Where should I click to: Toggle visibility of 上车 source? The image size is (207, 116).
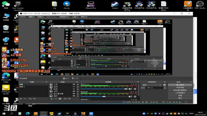pyautogui.click(x=74, y=85)
